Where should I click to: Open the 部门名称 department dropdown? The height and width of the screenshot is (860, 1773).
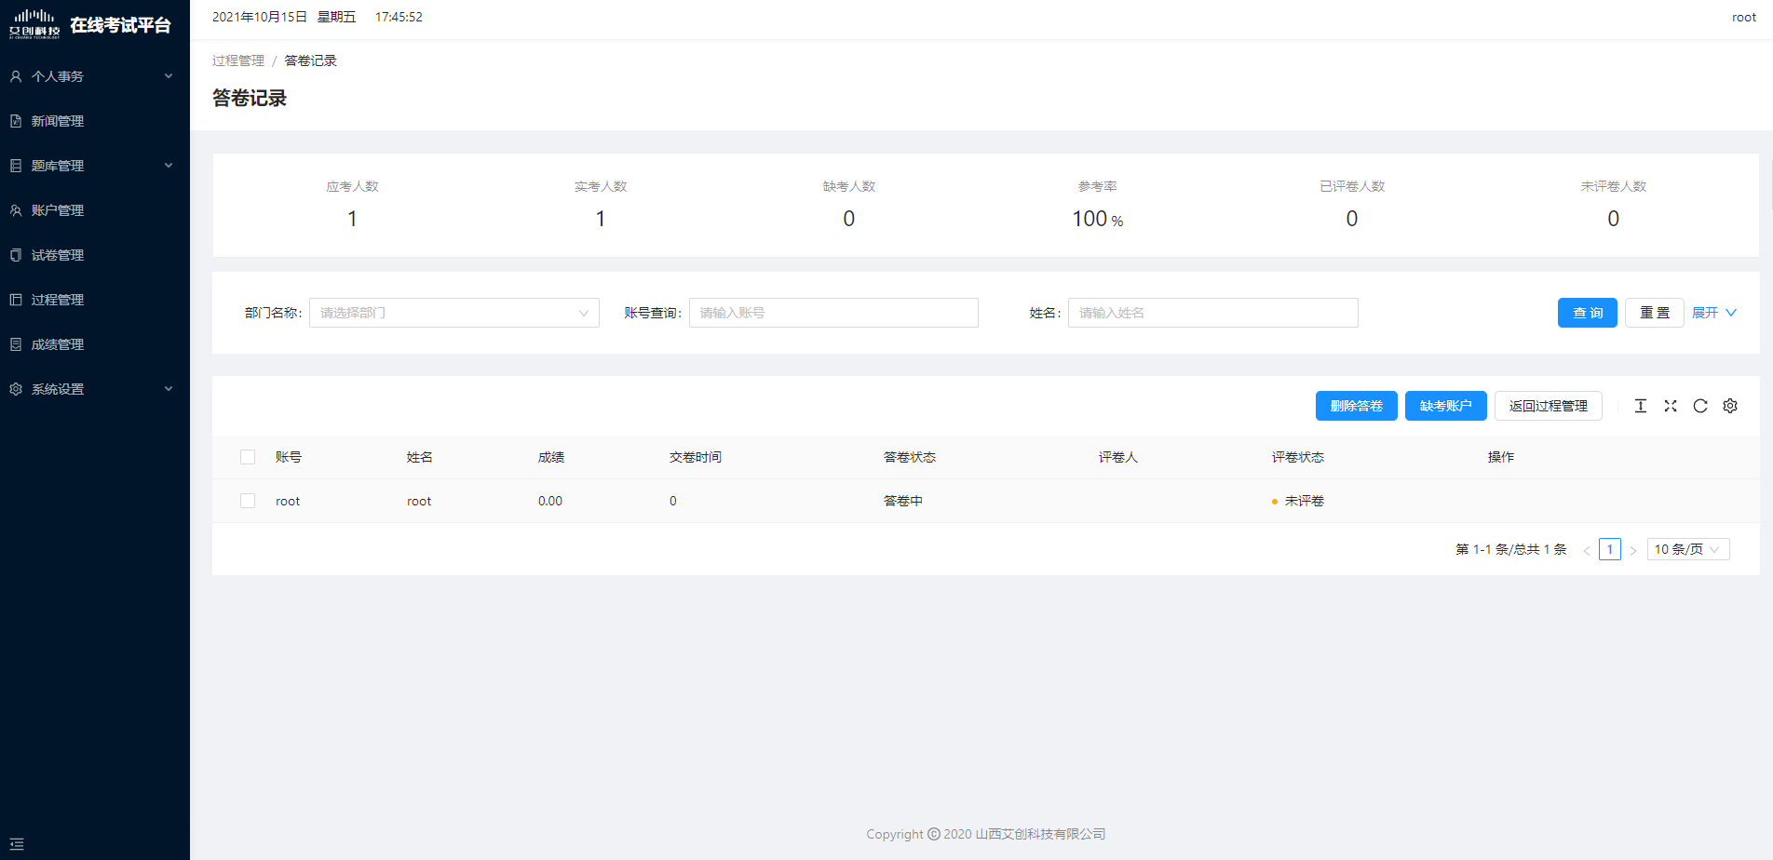pyautogui.click(x=454, y=313)
